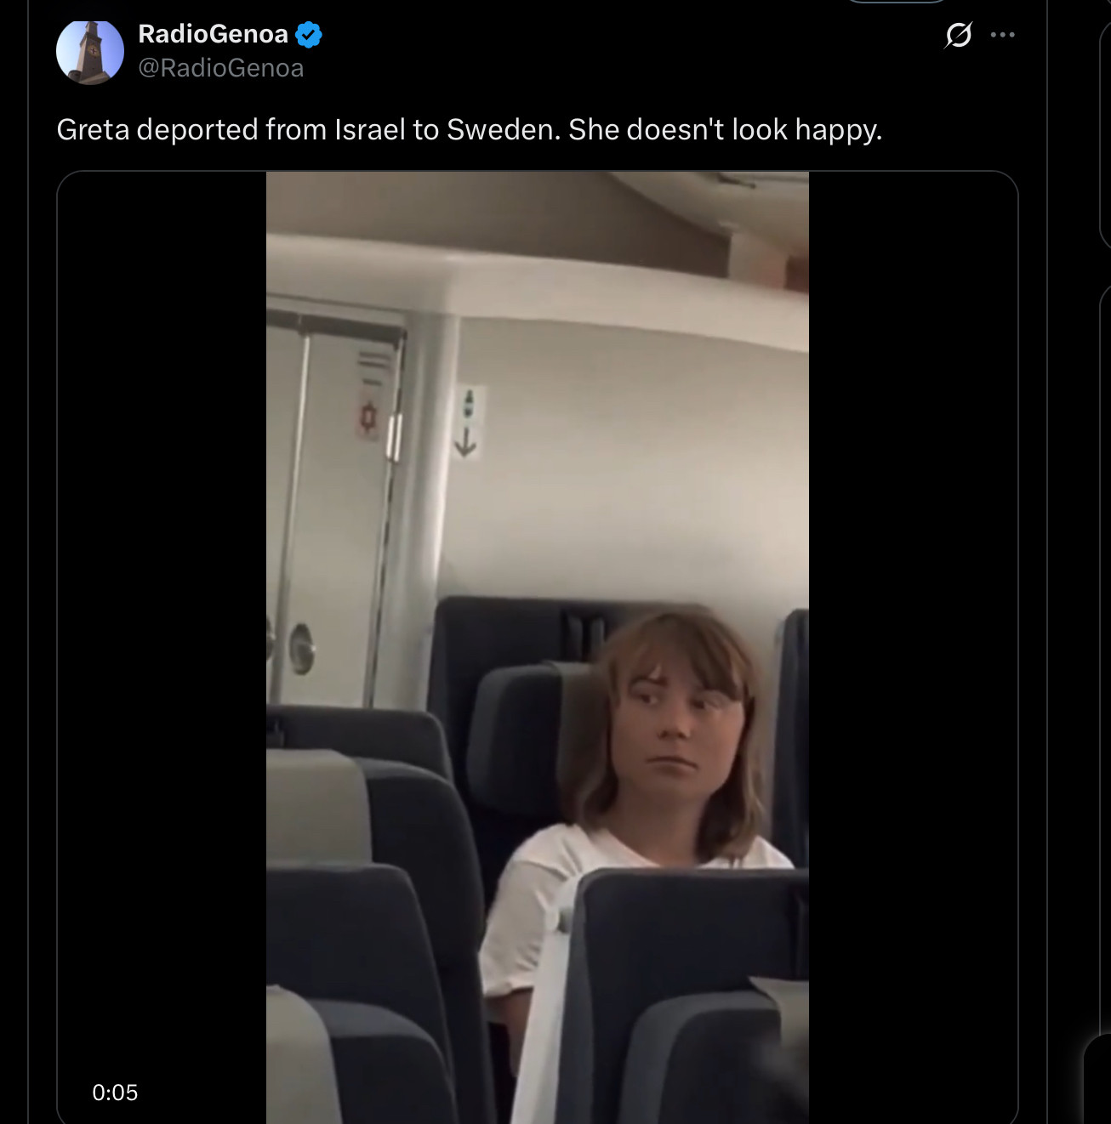Click the 0:05 video duration label
This screenshot has height=1124, width=1111.
coord(115,1093)
